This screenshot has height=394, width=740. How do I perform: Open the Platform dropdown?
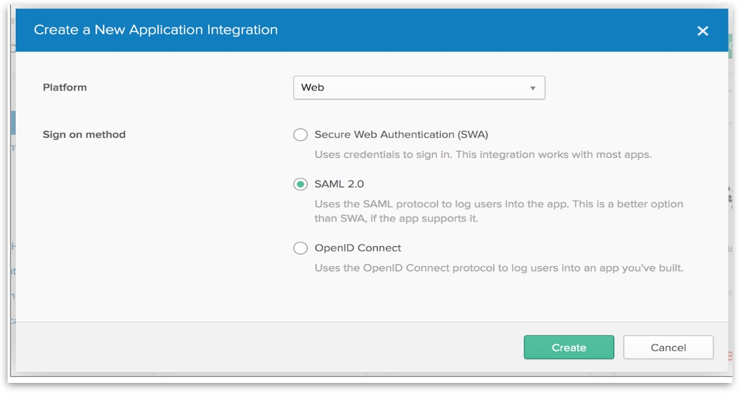click(418, 88)
